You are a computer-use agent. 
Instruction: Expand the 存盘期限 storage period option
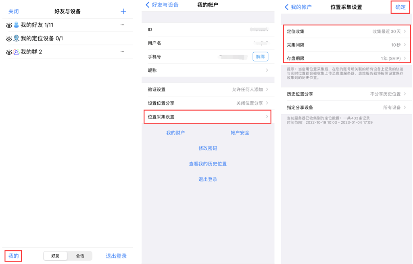click(x=346, y=58)
